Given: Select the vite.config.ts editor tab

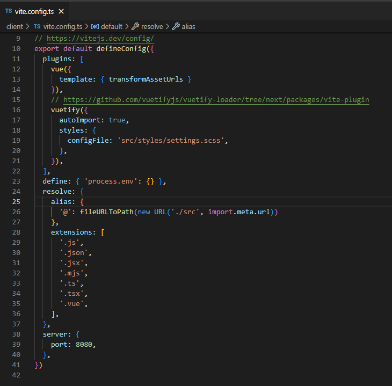Looking at the screenshot, I should (x=34, y=11).
